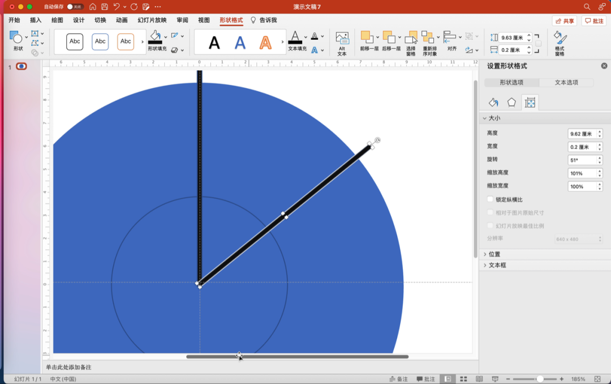Click the text outline icon
Screen dimensions: 611x384
coord(315,36)
